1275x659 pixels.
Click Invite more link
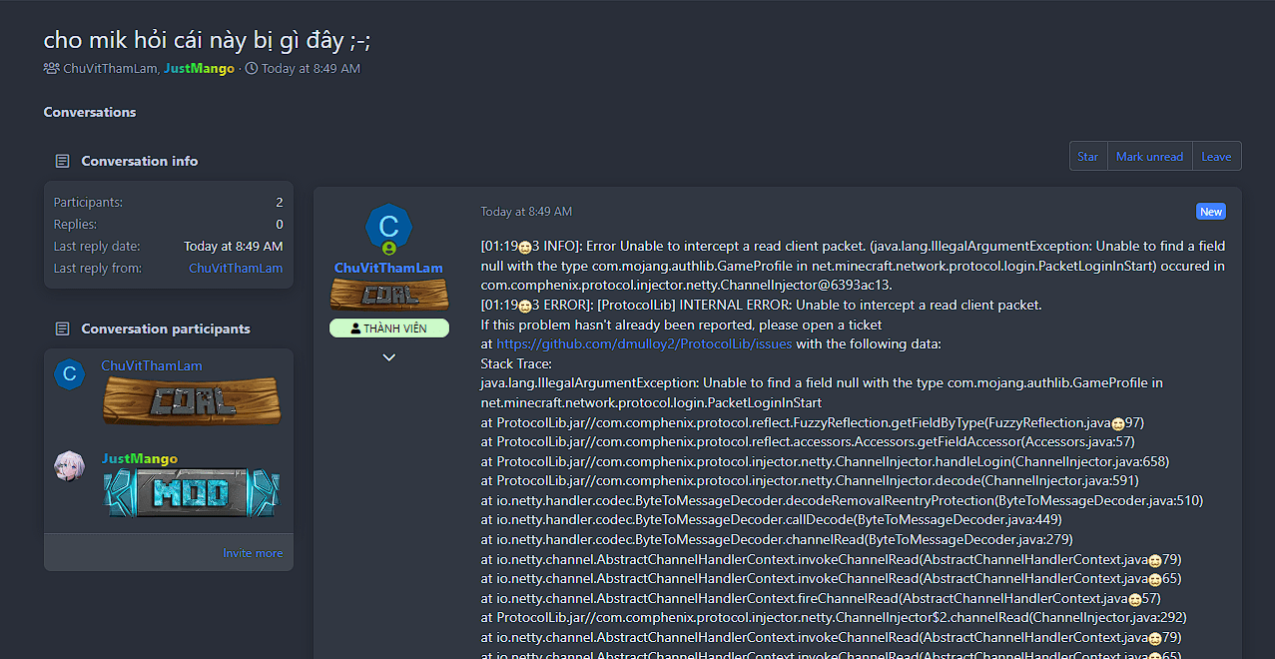click(x=253, y=552)
